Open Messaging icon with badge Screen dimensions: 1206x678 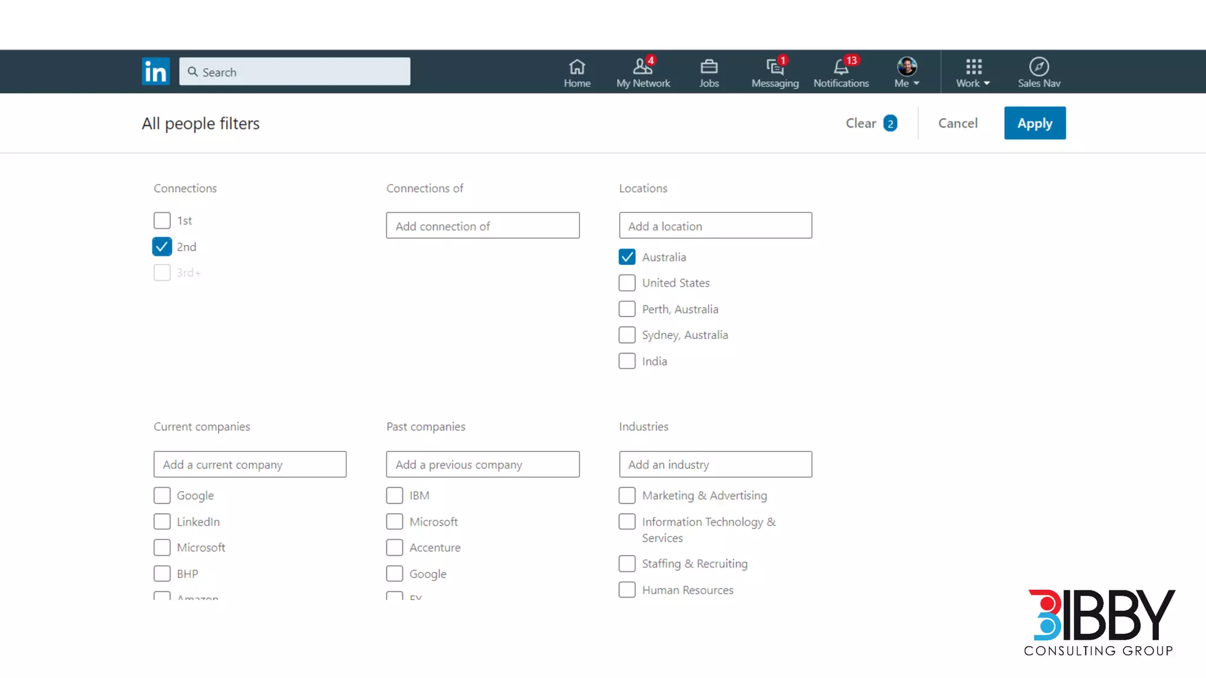pos(774,67)
